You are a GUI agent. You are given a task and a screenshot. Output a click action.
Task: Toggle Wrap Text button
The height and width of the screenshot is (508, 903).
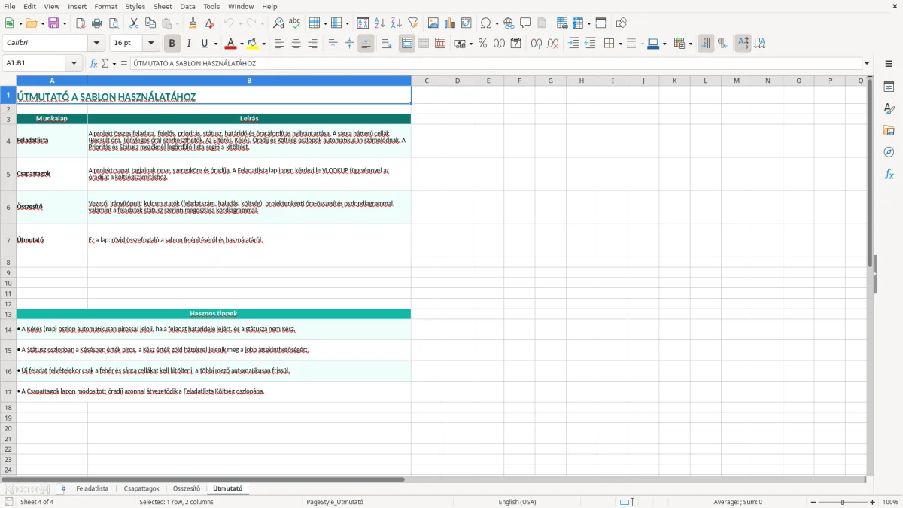pos(387,44)
